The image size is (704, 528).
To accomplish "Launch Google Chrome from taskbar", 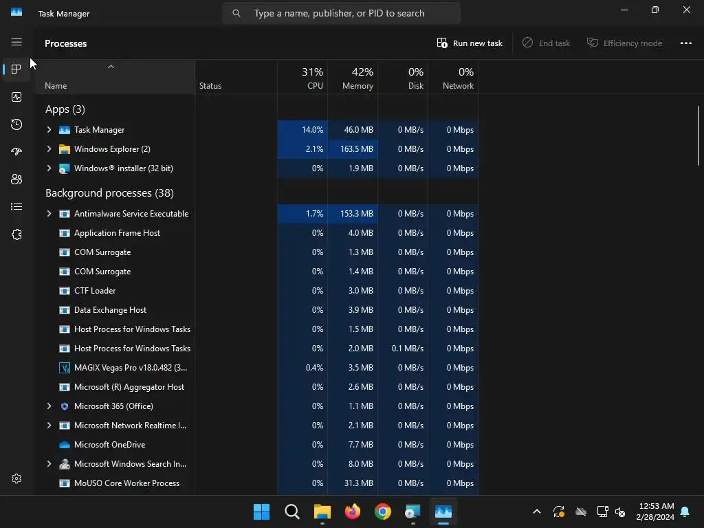I will point(382,511).
